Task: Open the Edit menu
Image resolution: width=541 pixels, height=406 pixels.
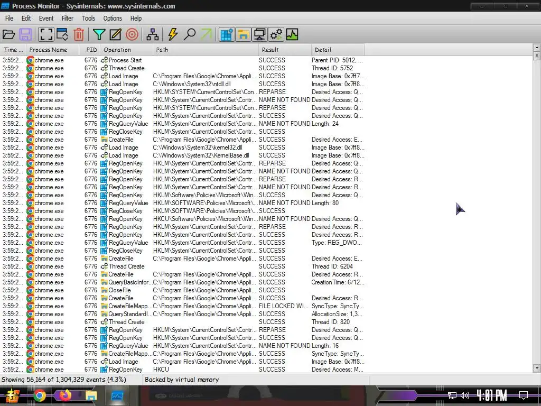Action: click(26, 19)
